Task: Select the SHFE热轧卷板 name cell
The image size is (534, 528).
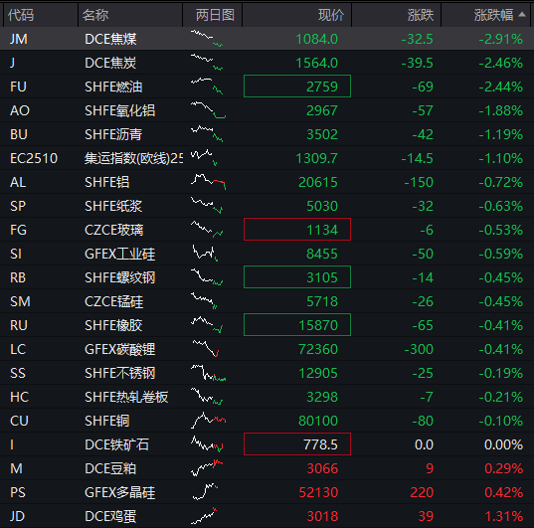Action: pyautogui.click(x=126, y=397)
